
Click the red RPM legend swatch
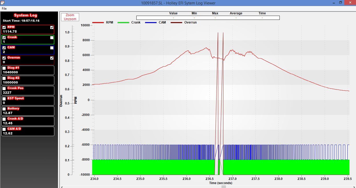98,22
